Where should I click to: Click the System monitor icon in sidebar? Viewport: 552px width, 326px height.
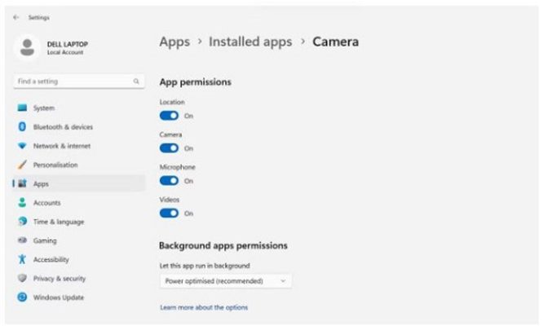[22, 108]
